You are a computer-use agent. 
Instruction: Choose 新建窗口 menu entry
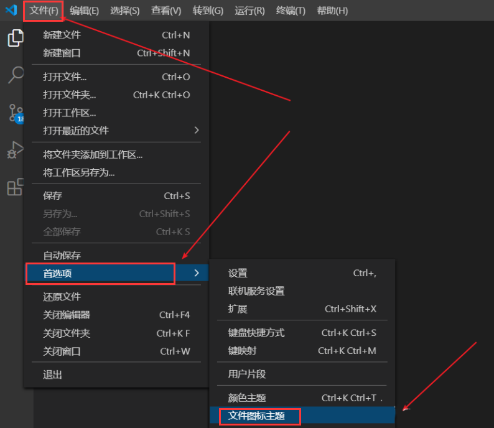[116, 53]
